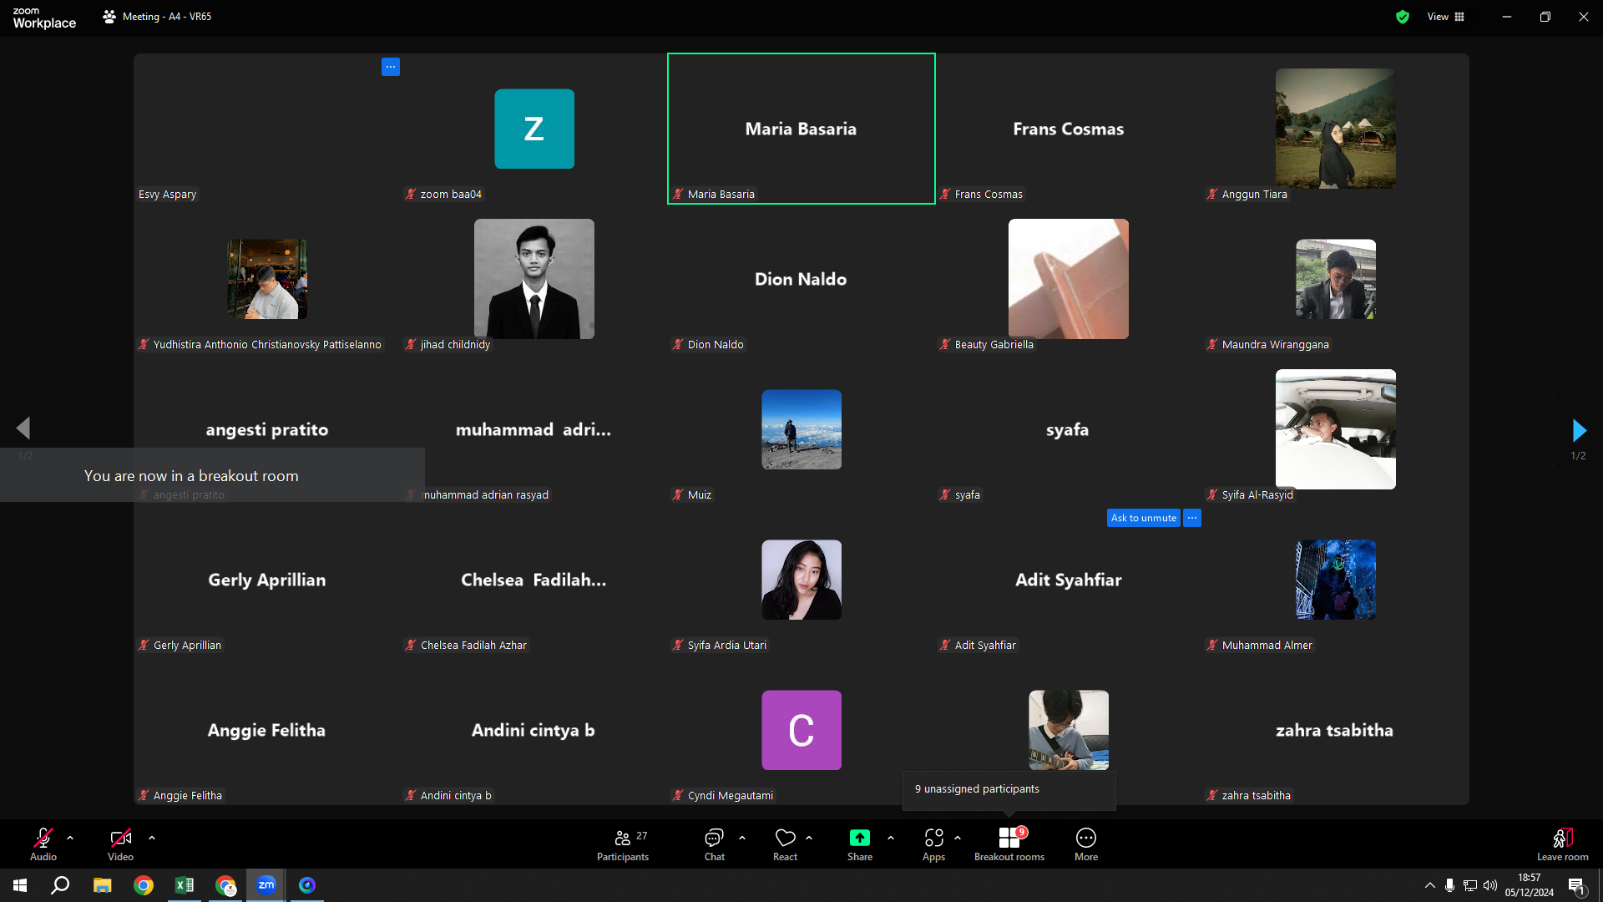Open the Chat panel

click(x=715, y=844)
